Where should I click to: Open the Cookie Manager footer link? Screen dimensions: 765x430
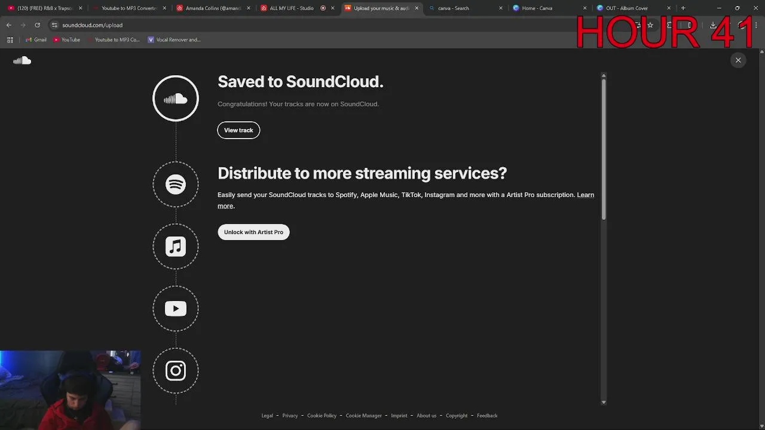pos(363,416)
